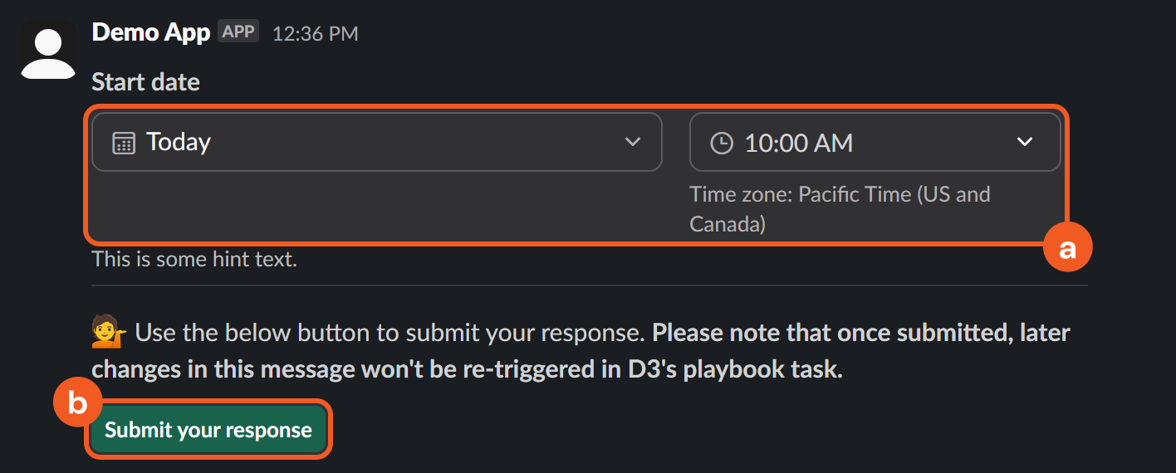Click the "Start date" label
The image size is (1176, 473).
145,82
